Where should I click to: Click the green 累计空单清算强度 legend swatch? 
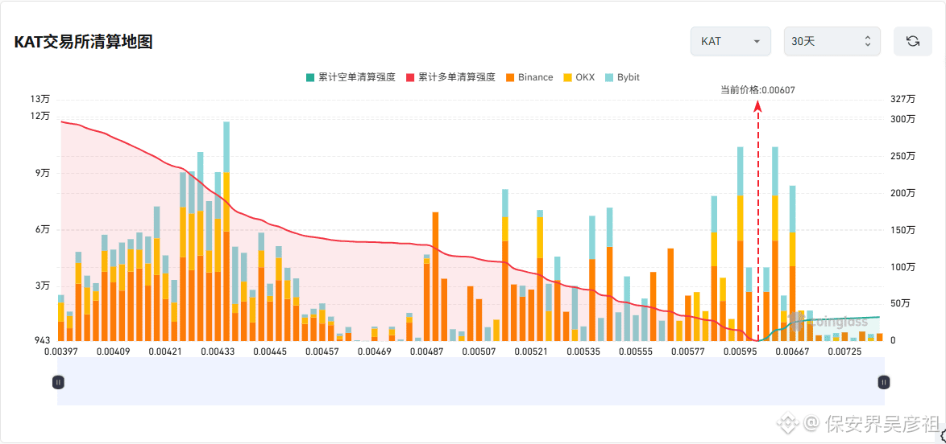pyautogui.click(x=310, y=77)
